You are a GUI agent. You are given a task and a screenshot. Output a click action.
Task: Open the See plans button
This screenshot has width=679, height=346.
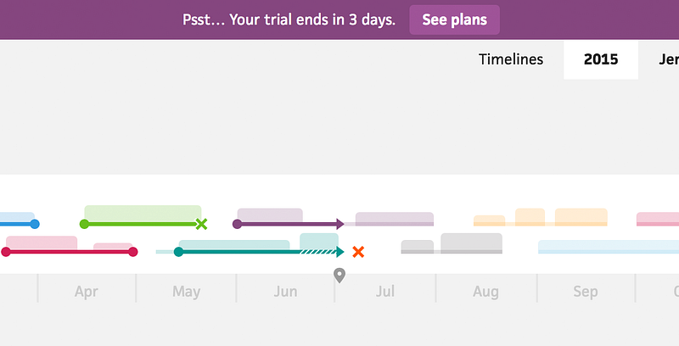pos(454,20)
